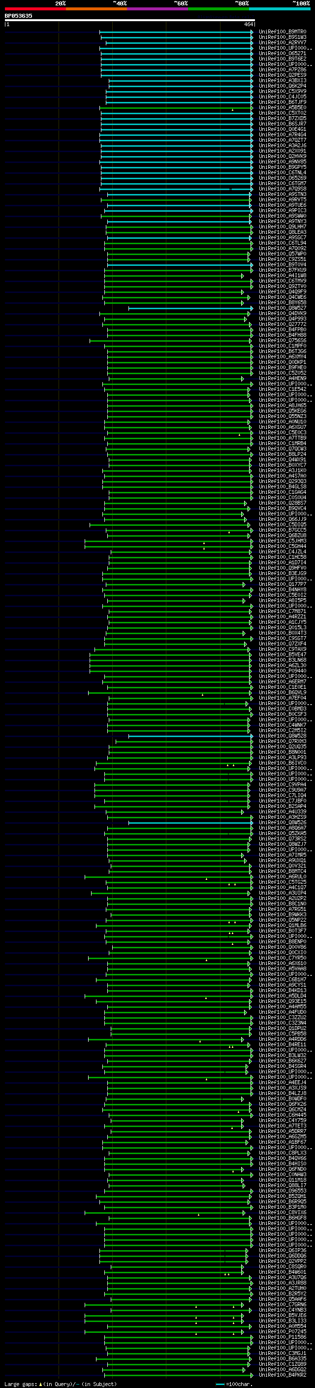This screenshot has width=315, height=1388.
Task: Click the BP053635 query label
Action: click(18, 16)
